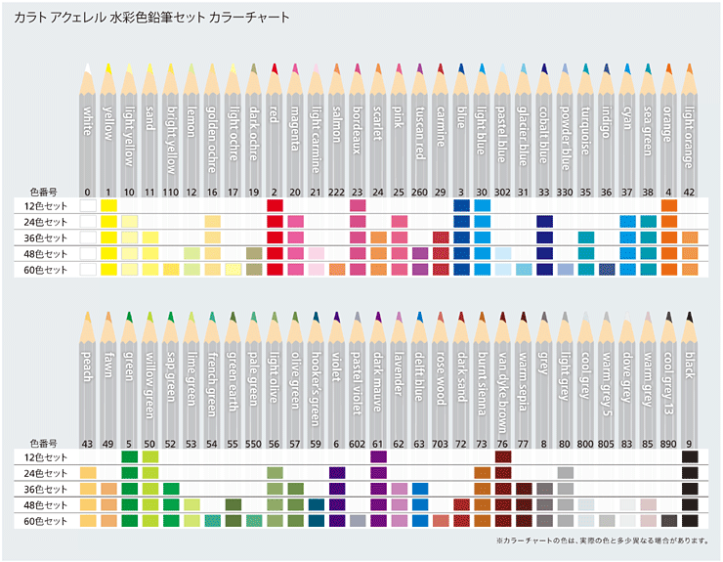723x562 pixels.
Task: Click the red pencil
Action: (x=275, y=127)
